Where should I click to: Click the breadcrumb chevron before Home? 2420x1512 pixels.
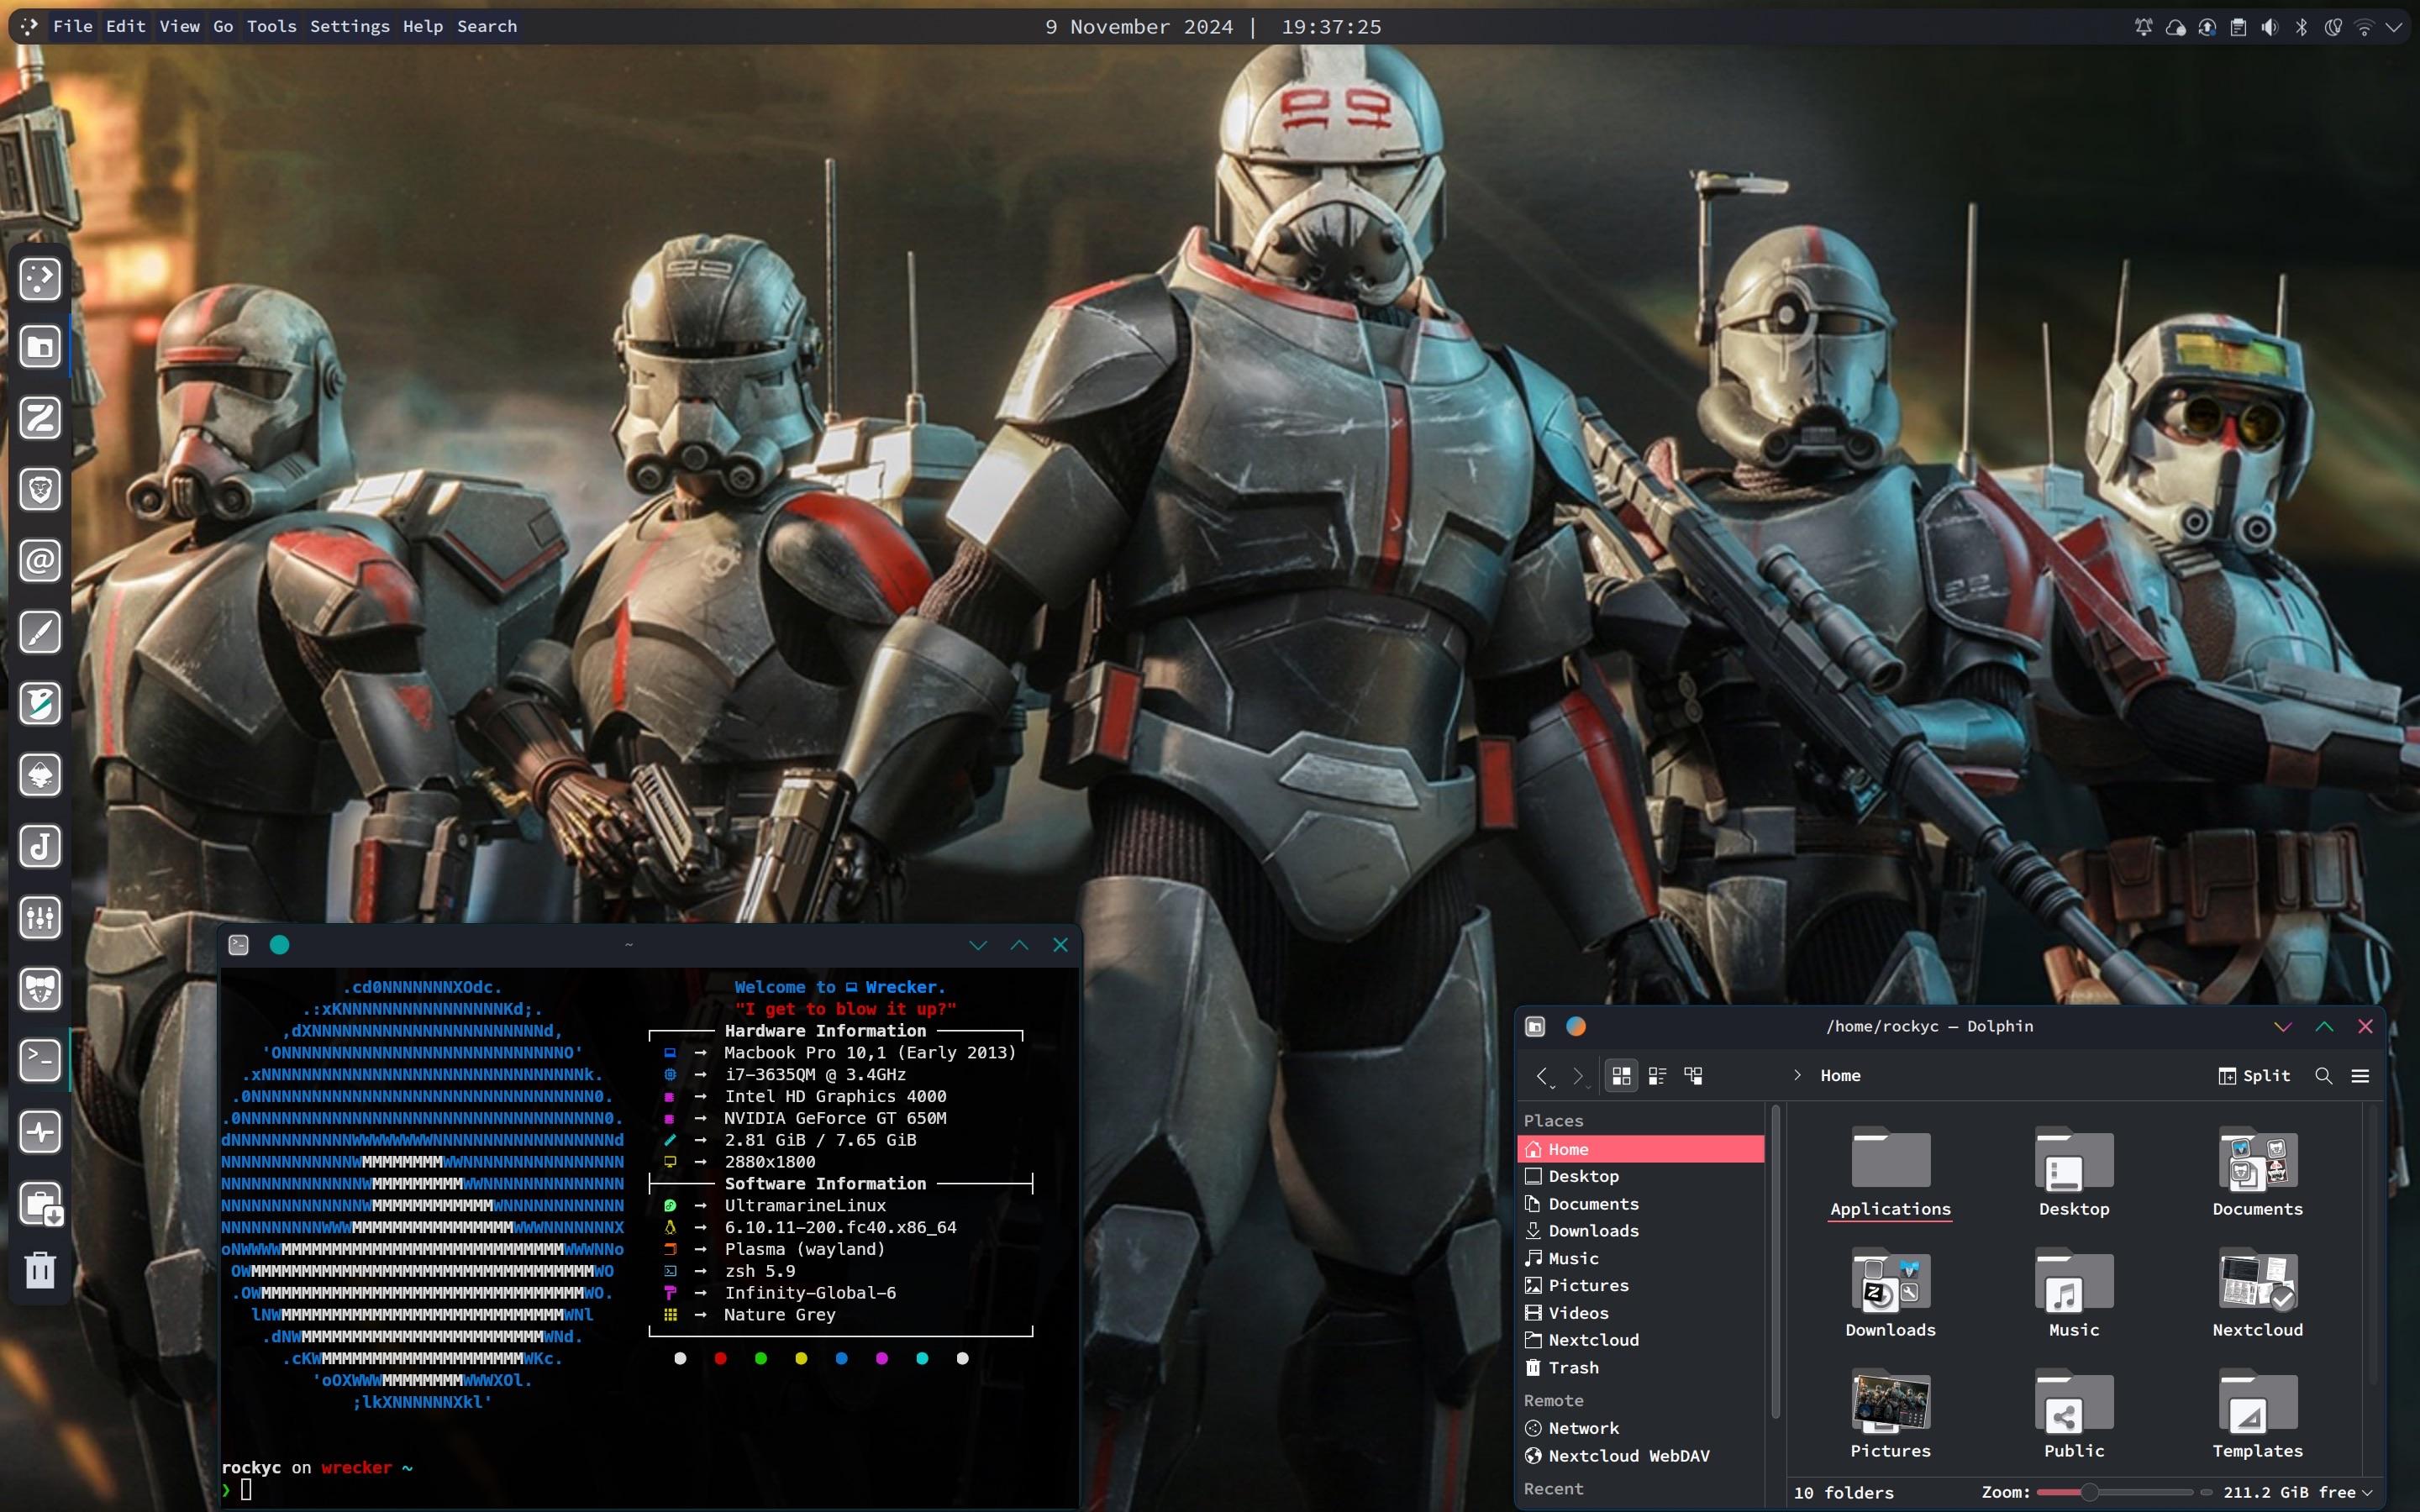[1797, 1075]
